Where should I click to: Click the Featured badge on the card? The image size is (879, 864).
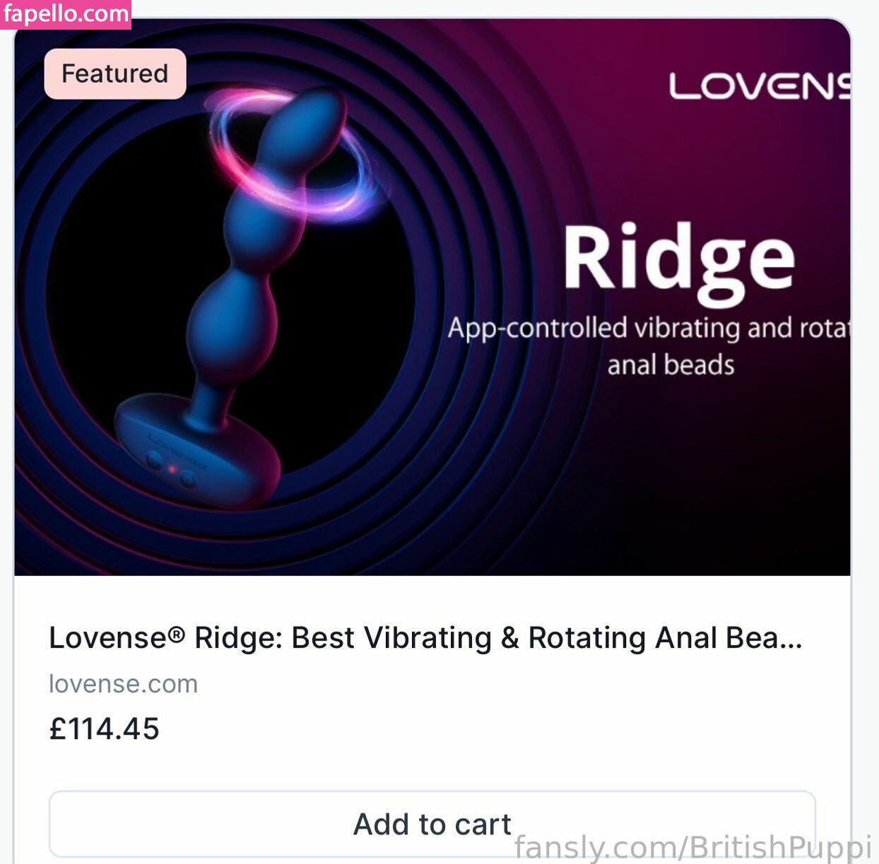(x=115, y=73)
